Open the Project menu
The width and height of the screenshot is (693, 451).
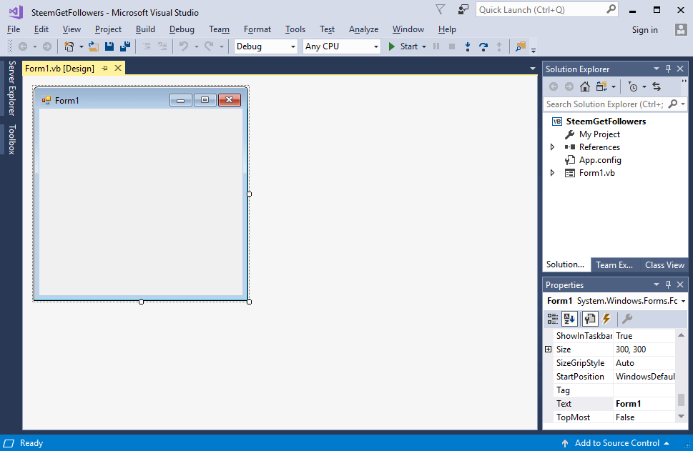(x=108, y=29)
